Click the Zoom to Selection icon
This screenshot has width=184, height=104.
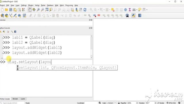pos(51,10)
